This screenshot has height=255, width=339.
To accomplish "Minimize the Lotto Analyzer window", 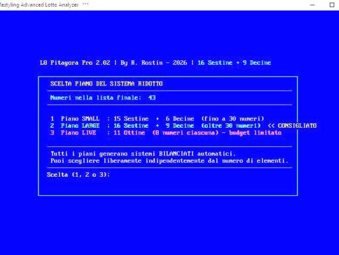I will [x=312, y=5].
